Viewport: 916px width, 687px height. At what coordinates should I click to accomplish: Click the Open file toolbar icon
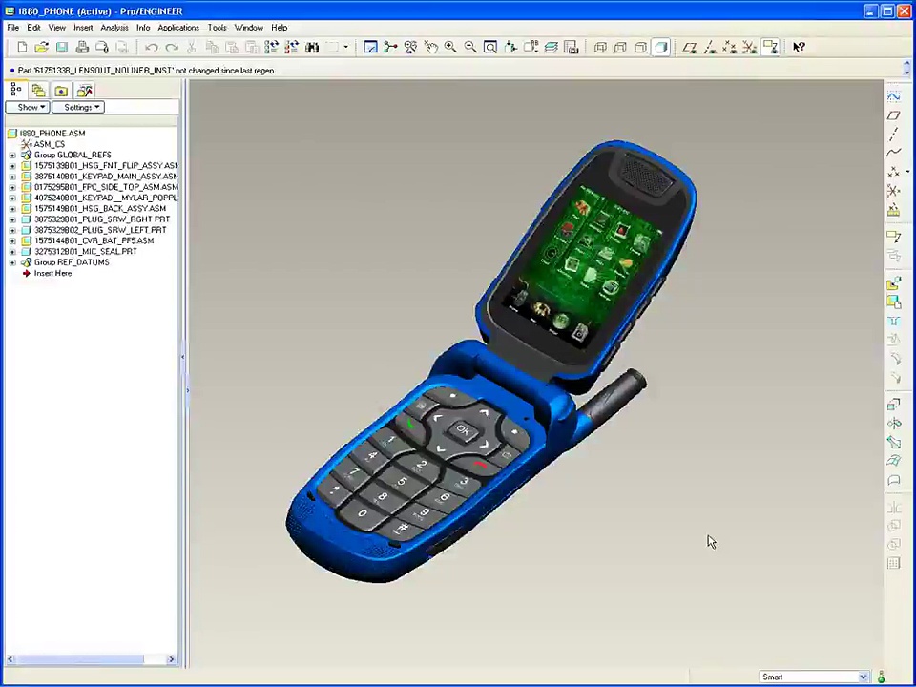click(x=41, y=47)
